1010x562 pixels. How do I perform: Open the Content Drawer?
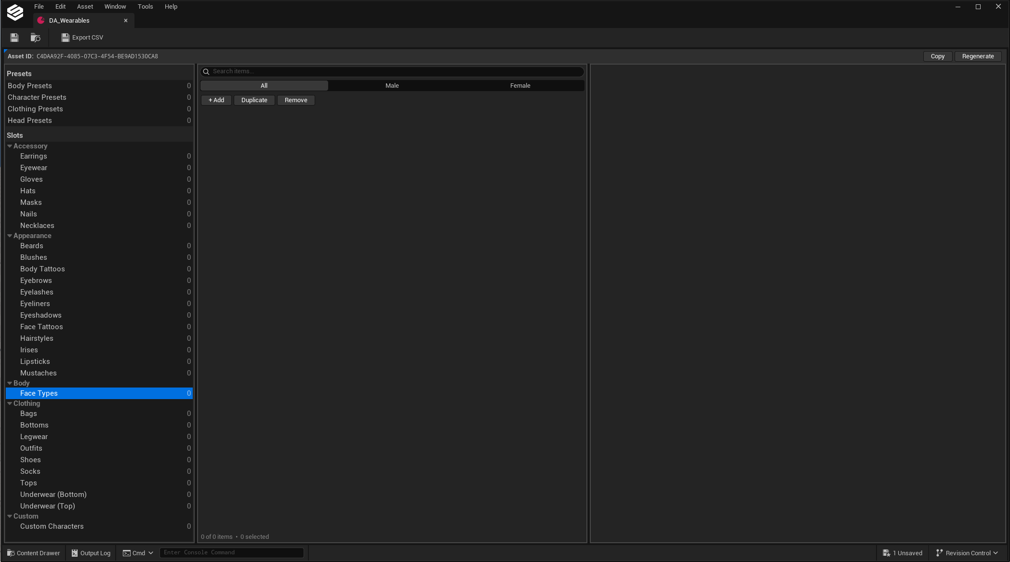click(x=34, y=553)
